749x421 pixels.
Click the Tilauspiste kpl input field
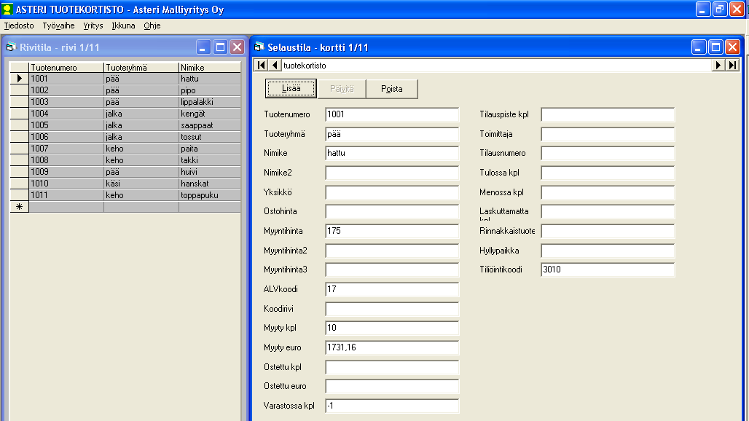click(x=608, y=114)
